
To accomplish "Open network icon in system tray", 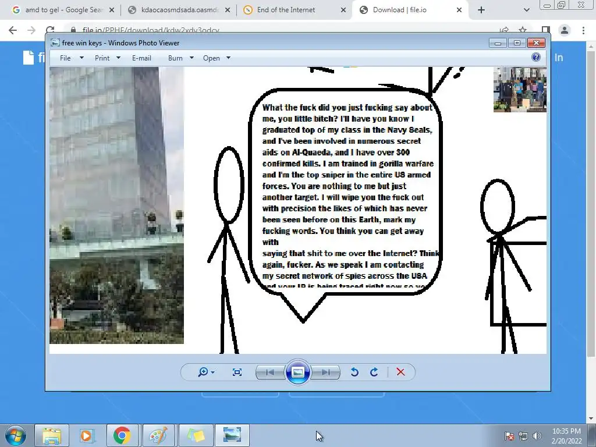I will pyautogui.click(x=523, y=435).
